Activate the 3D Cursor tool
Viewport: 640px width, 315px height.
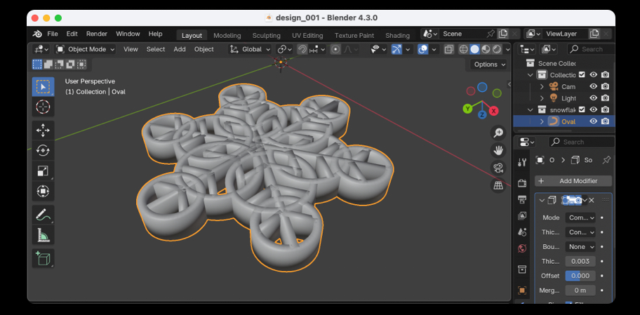click(43, 107)
